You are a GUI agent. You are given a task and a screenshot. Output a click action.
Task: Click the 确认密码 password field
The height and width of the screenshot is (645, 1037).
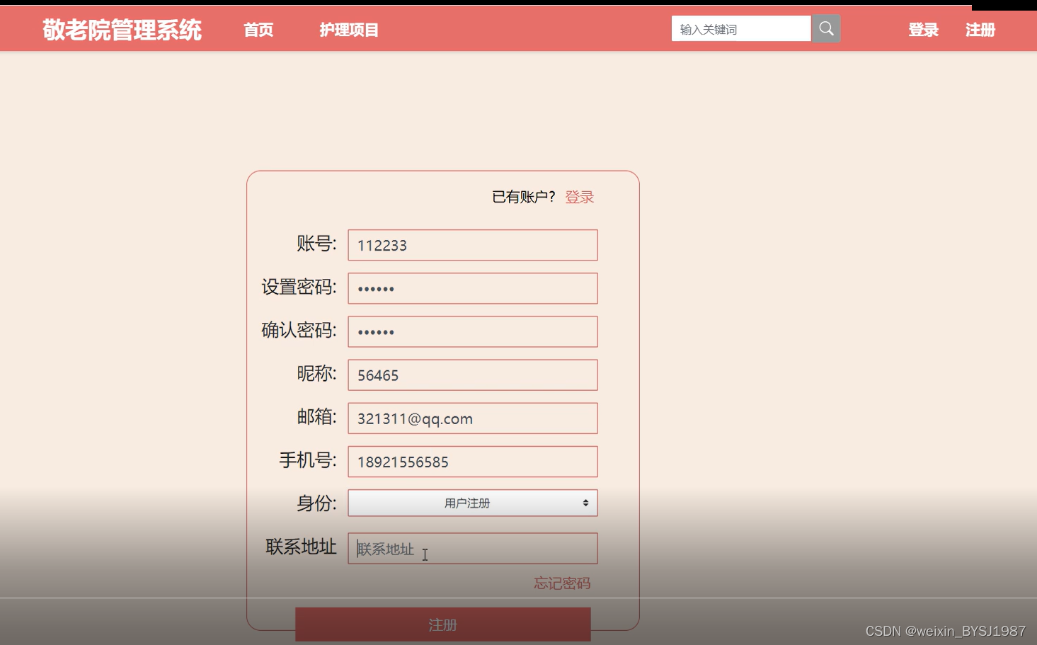point(473,331)
